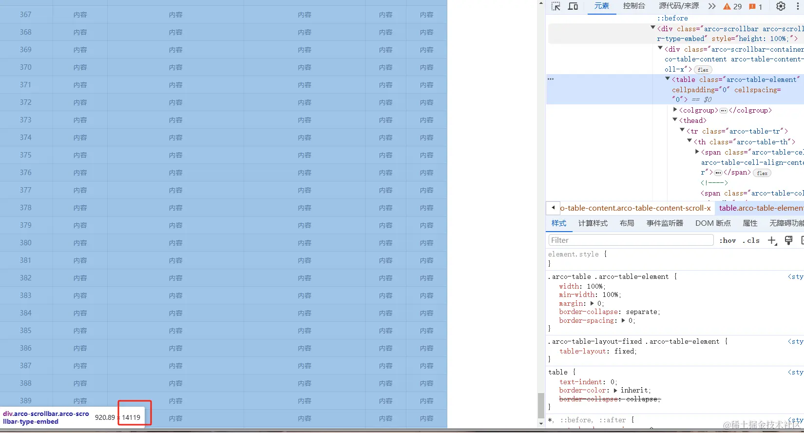
Task: Click row number 367 in the table
Action: click(x=26, y=15)
